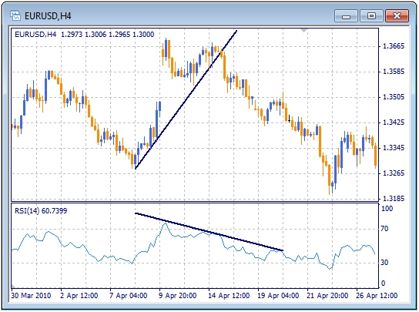
Task: Click the EURUSD,H4 chart window icon
Action: (x=15, y=15)
